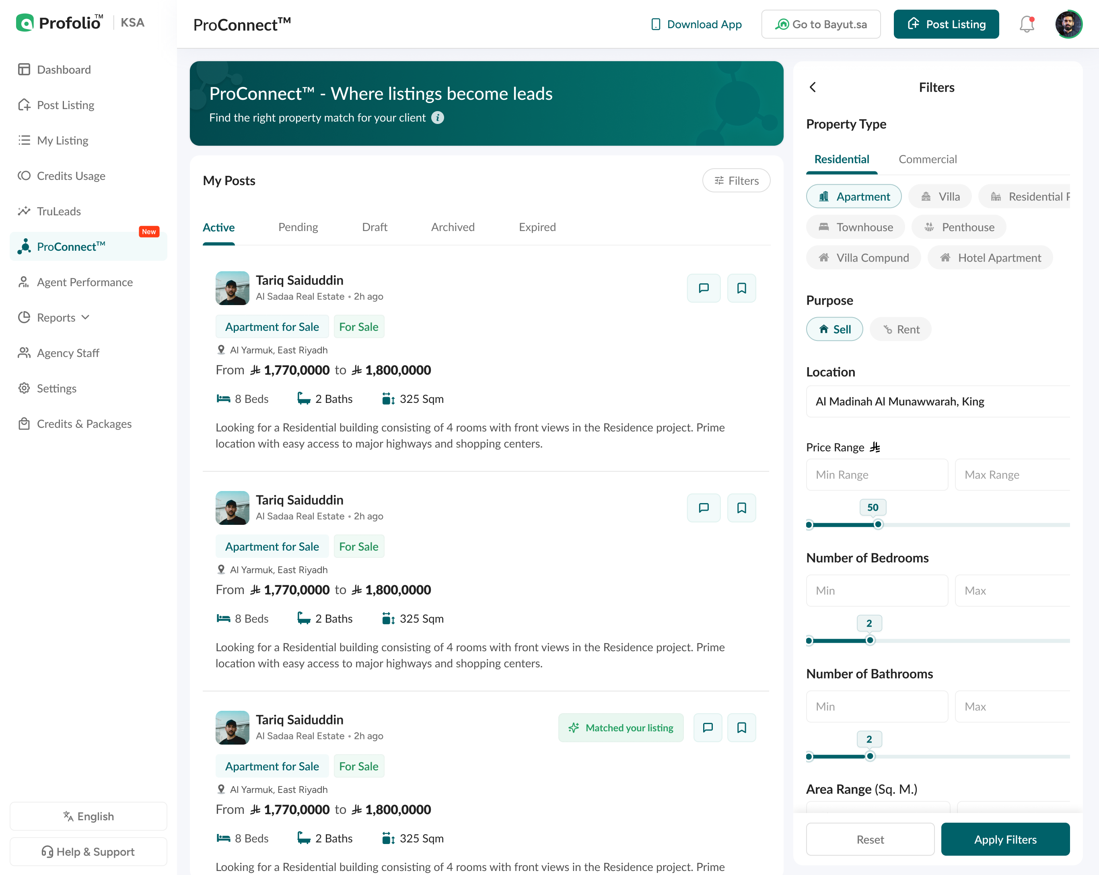Select the partially visible Residential chip after Villa

coord(1024,196)
